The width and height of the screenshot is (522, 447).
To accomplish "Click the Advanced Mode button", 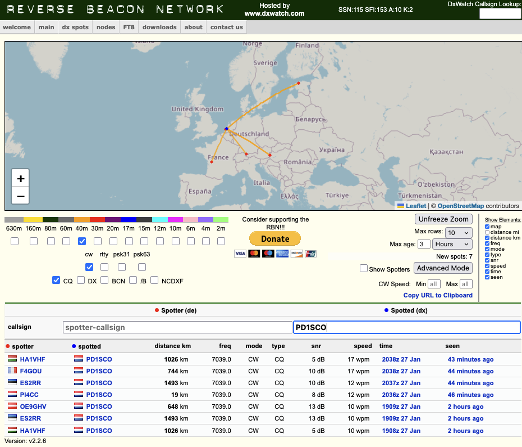I will tap(443, 268).
